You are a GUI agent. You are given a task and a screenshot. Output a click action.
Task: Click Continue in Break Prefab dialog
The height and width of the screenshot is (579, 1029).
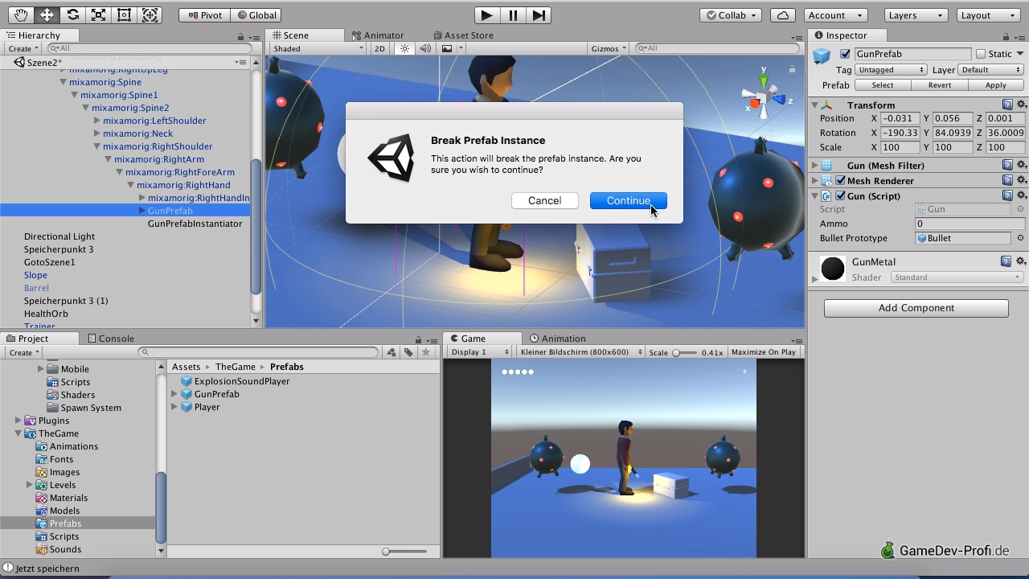coord(629,200)
